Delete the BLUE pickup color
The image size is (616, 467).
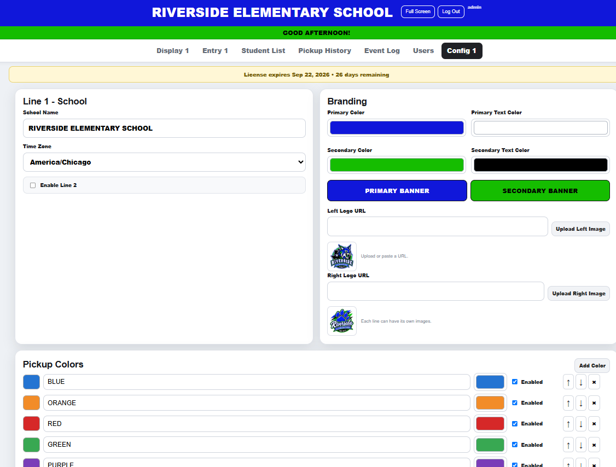[x=594, y=382]
